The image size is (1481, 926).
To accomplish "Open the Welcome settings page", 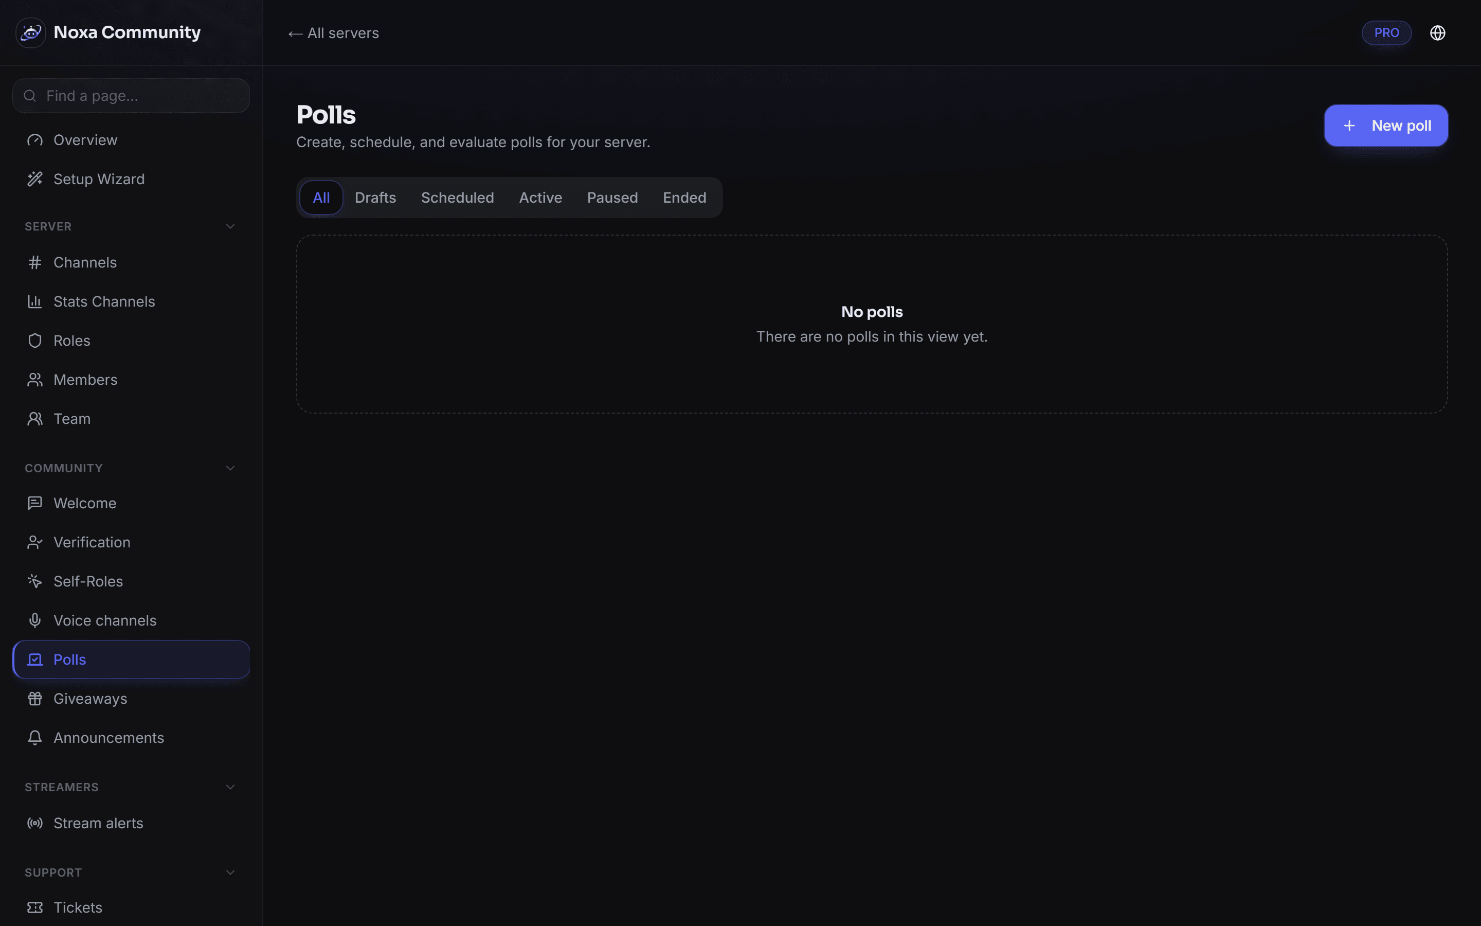I will coord(131,504).
